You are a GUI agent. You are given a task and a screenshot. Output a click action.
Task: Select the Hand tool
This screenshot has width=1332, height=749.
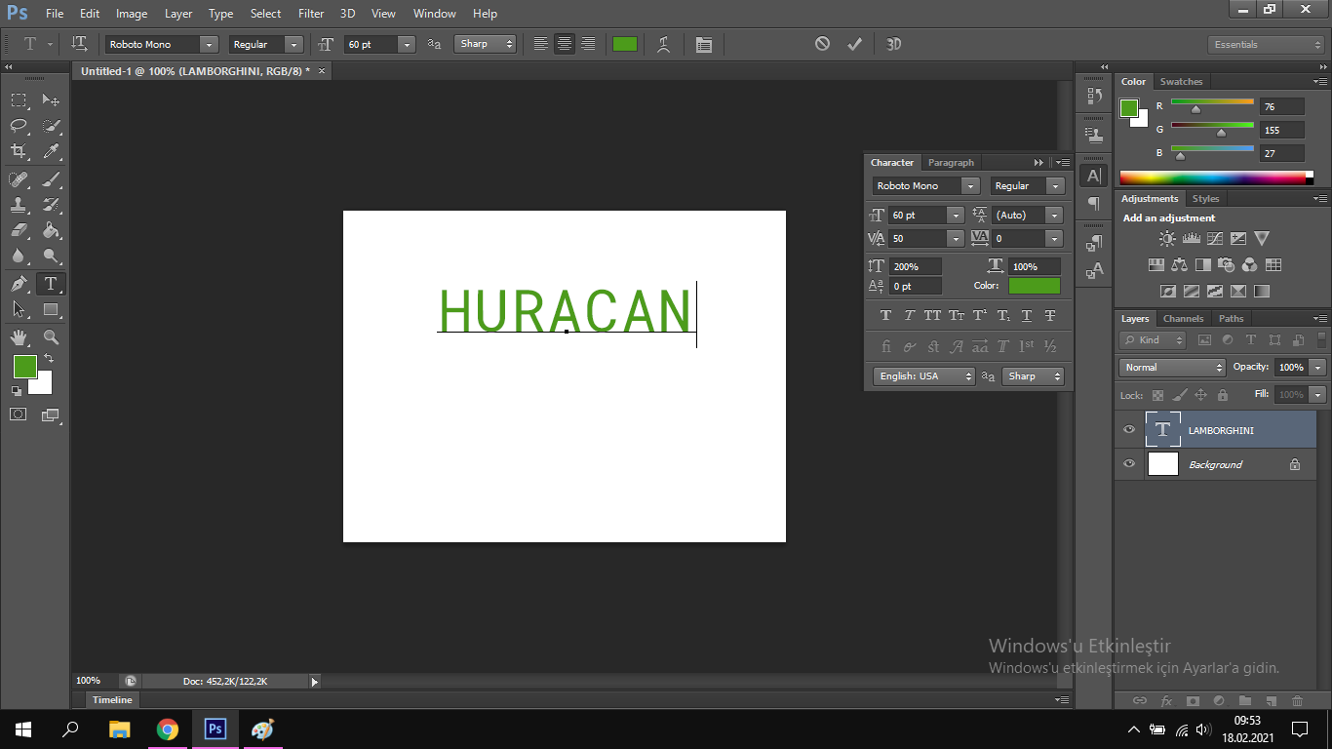19,337
